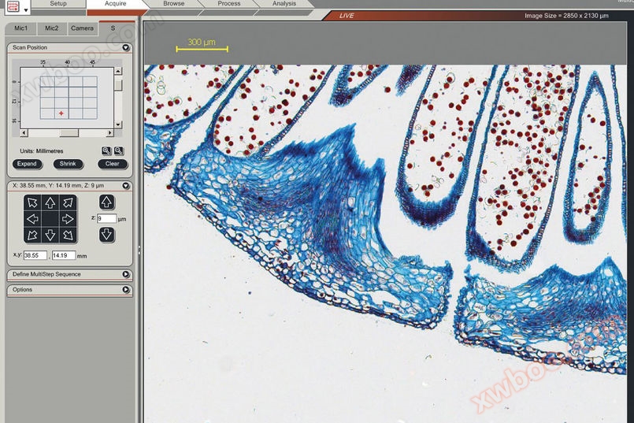The width and height of the screenshot is (634, 423).
Task: Collapse the Scan Position panel
Action: point(126,47)
